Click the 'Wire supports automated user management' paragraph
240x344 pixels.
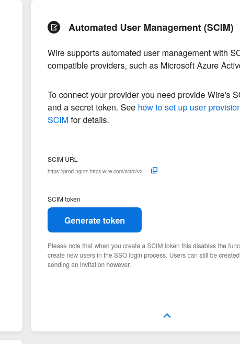click(x=144, y=60)
